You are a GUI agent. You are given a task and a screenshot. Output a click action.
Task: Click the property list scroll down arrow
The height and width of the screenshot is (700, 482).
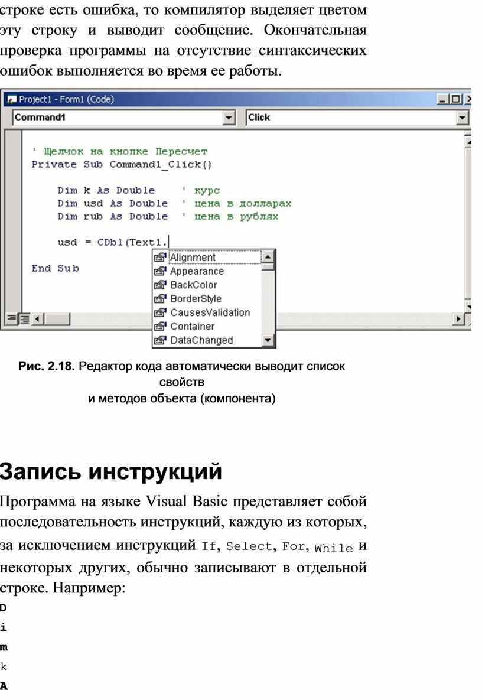click(x=268, y=341)
